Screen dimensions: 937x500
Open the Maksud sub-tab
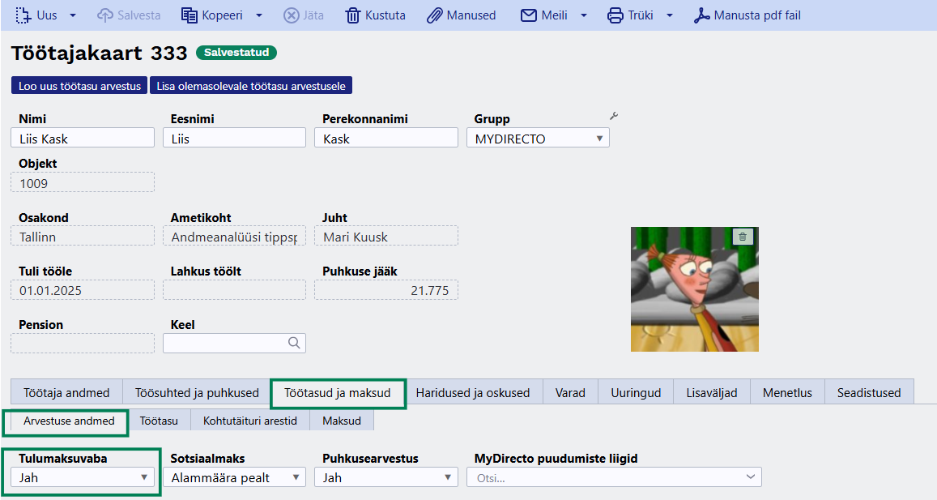[342, 421]
